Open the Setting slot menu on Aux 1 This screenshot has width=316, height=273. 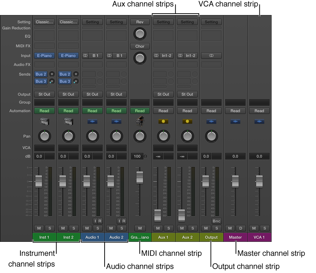163,22
